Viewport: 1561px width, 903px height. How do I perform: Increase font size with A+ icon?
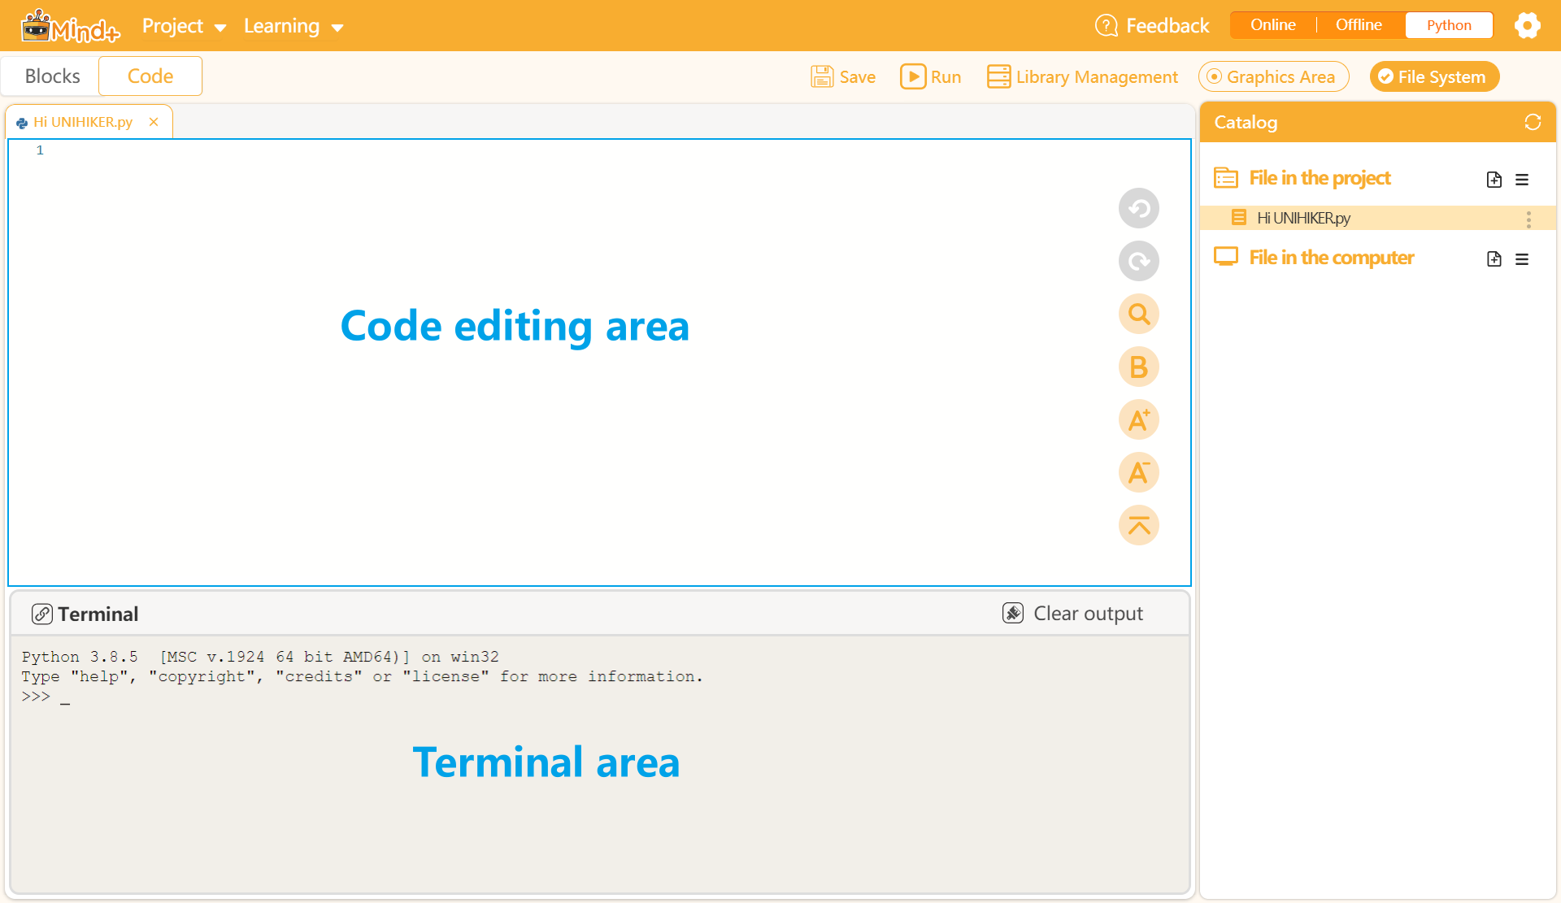pos(1138,420)
